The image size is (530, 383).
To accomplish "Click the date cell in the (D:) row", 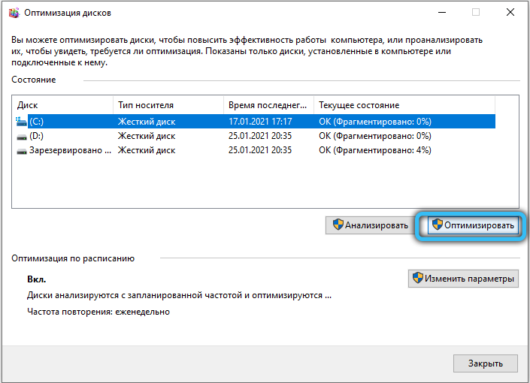I will coord(260,136).
